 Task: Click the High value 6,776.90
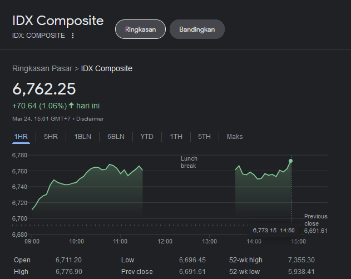click(x=69, y=272)
